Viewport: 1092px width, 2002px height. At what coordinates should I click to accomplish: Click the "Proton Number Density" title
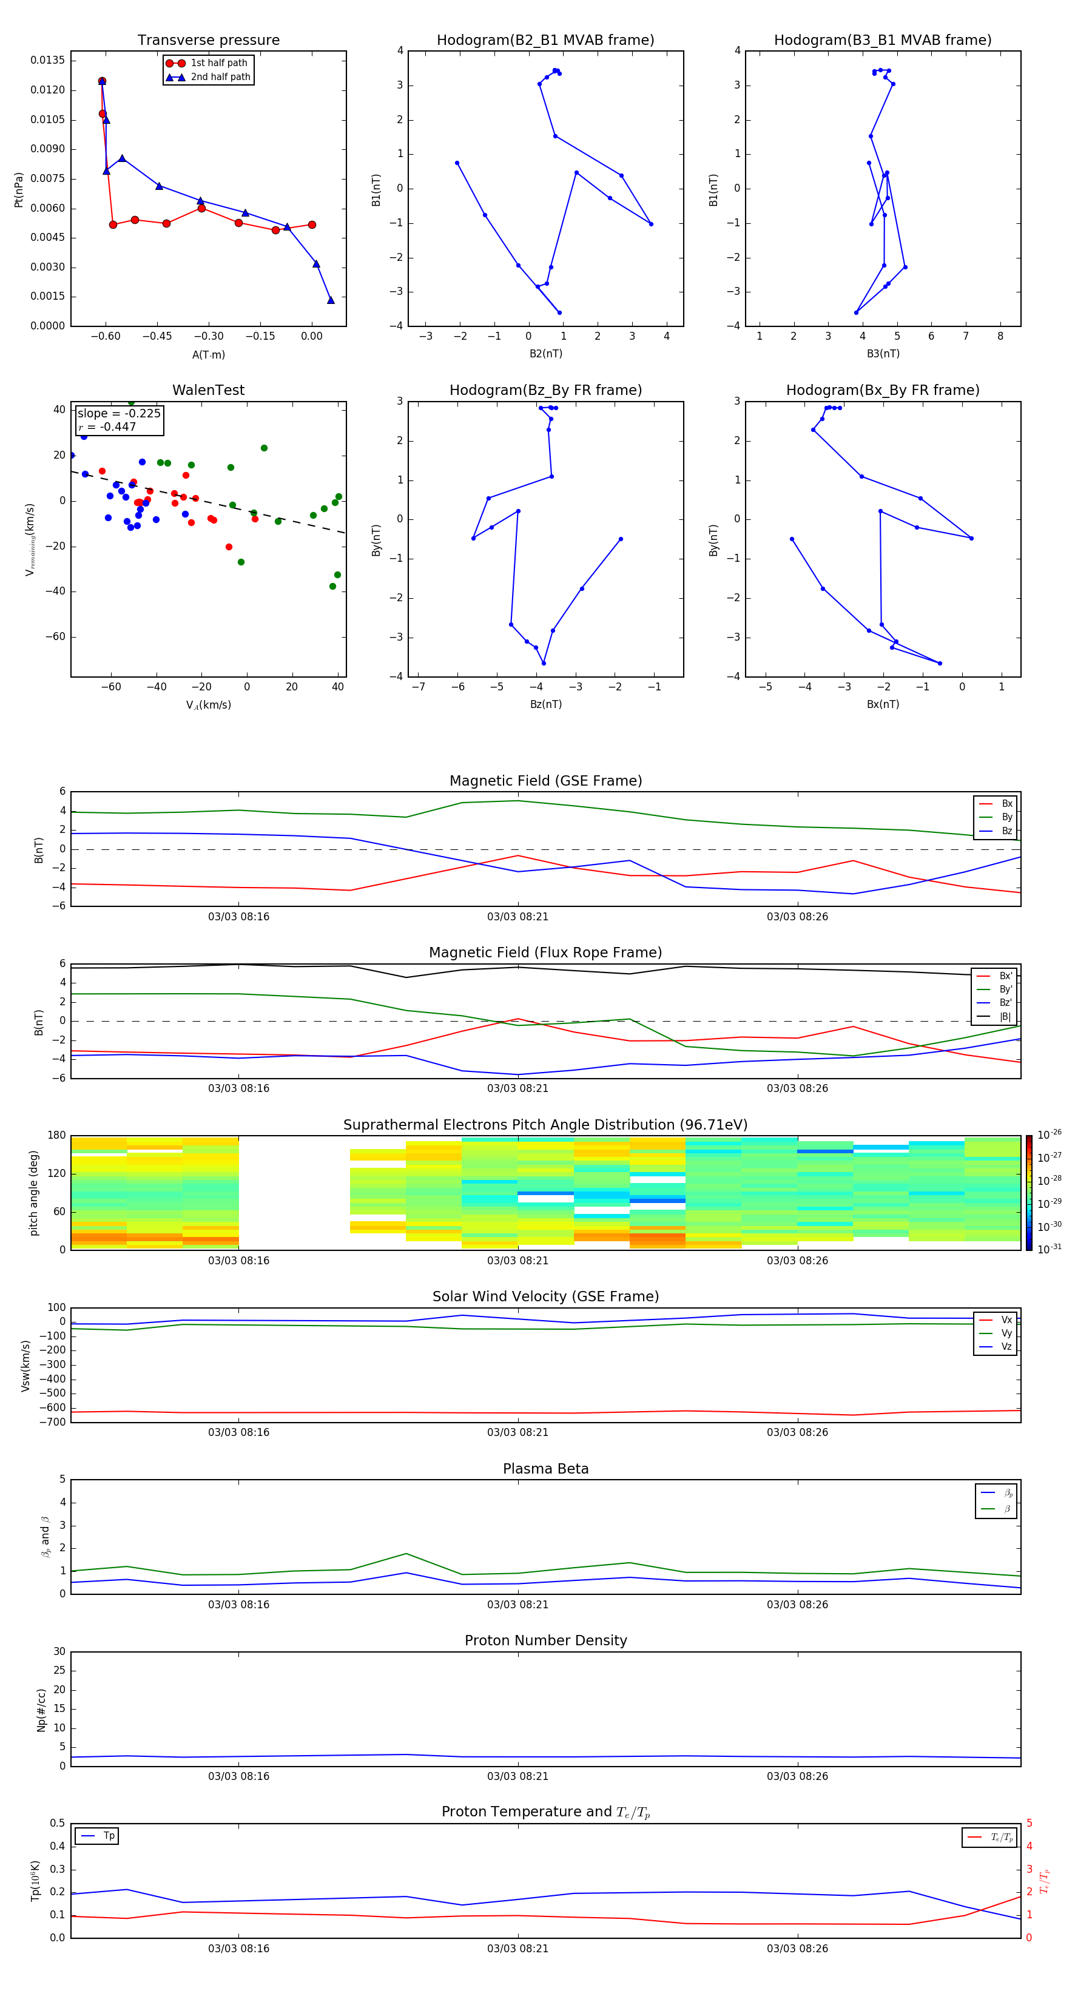click(x=545, y=1640)
